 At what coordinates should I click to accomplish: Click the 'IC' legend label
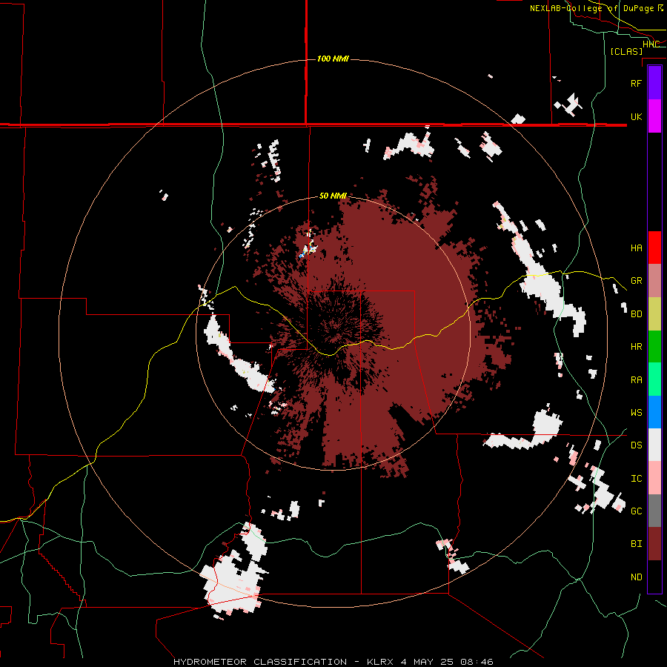(636, 479)
